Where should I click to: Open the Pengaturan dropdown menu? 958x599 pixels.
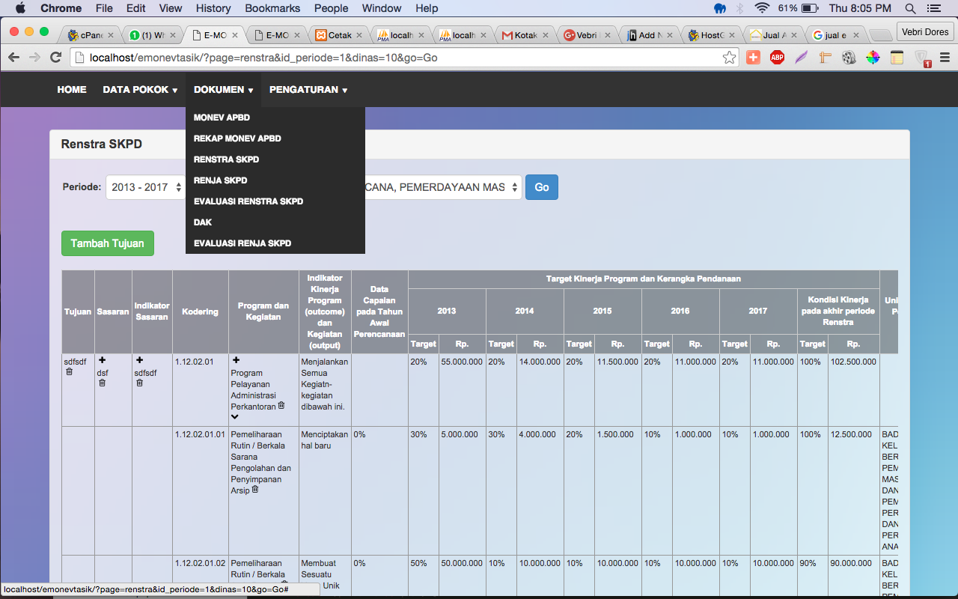pyautogui.click(x=308, y=90)
